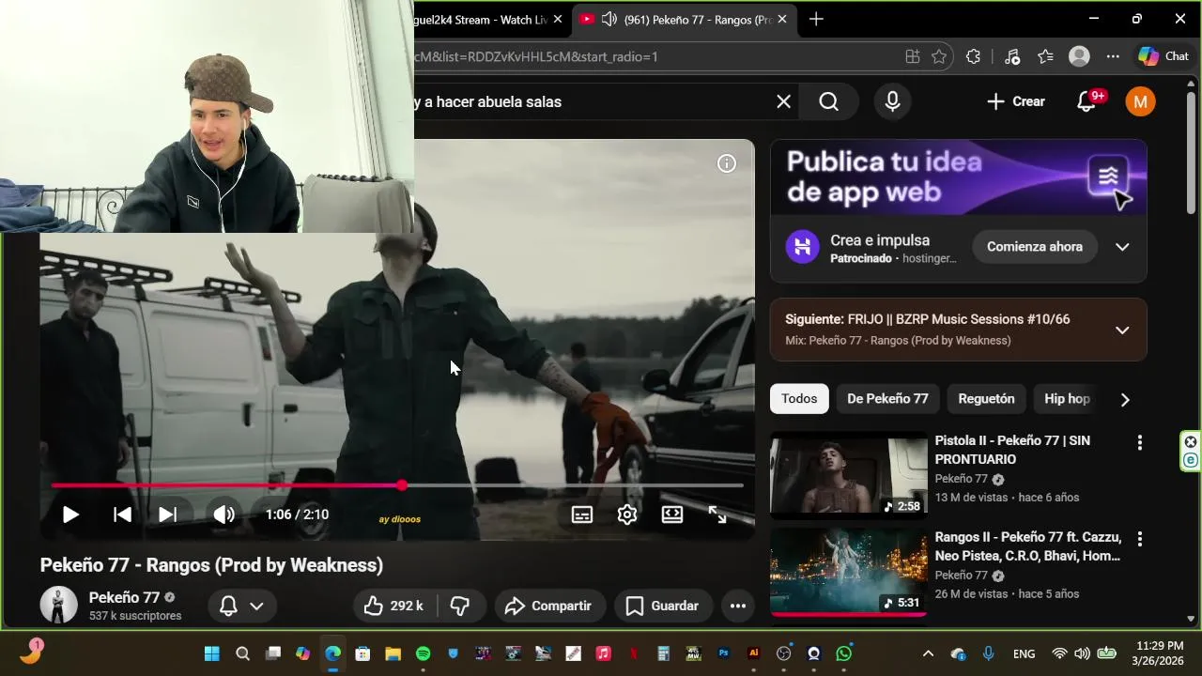Open File Explorer from the taskbar
1202x676 pixels.
pos(393,653)
